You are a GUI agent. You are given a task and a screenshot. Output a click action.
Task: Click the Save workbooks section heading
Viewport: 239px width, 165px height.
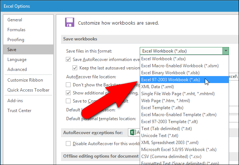tap(80, 39)
